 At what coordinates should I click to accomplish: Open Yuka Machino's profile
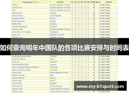click(x=17, y=86)
